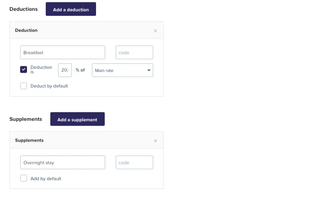Focus the Breakfast deduction name field

(x=63, y=52)
